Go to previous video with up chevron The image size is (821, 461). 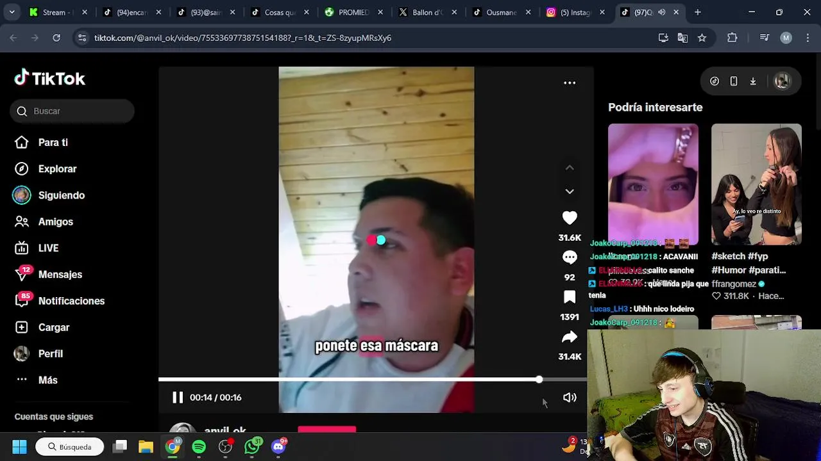(x=570, y=168)
